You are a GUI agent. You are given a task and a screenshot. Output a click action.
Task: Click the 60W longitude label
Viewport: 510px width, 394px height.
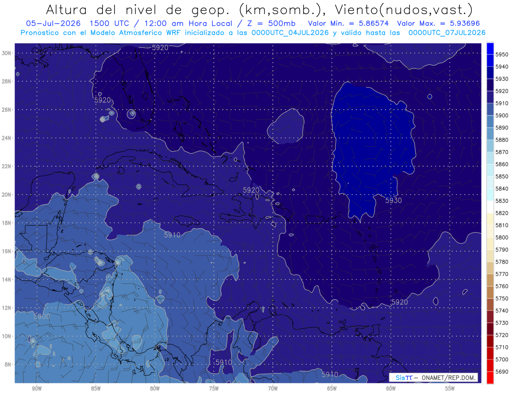(391, 389)
